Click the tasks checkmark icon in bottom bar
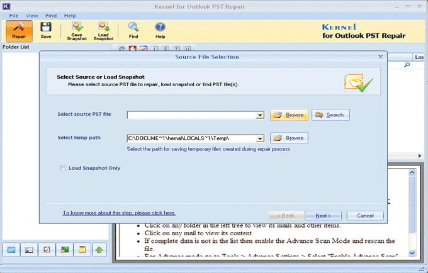 [47, 250]
